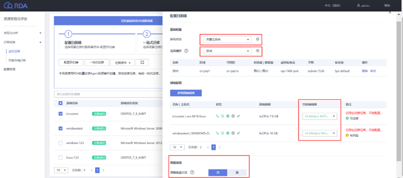Open target spec dropdown for Linuxtest row
This screenshot has height=178, width=403.
320,116
